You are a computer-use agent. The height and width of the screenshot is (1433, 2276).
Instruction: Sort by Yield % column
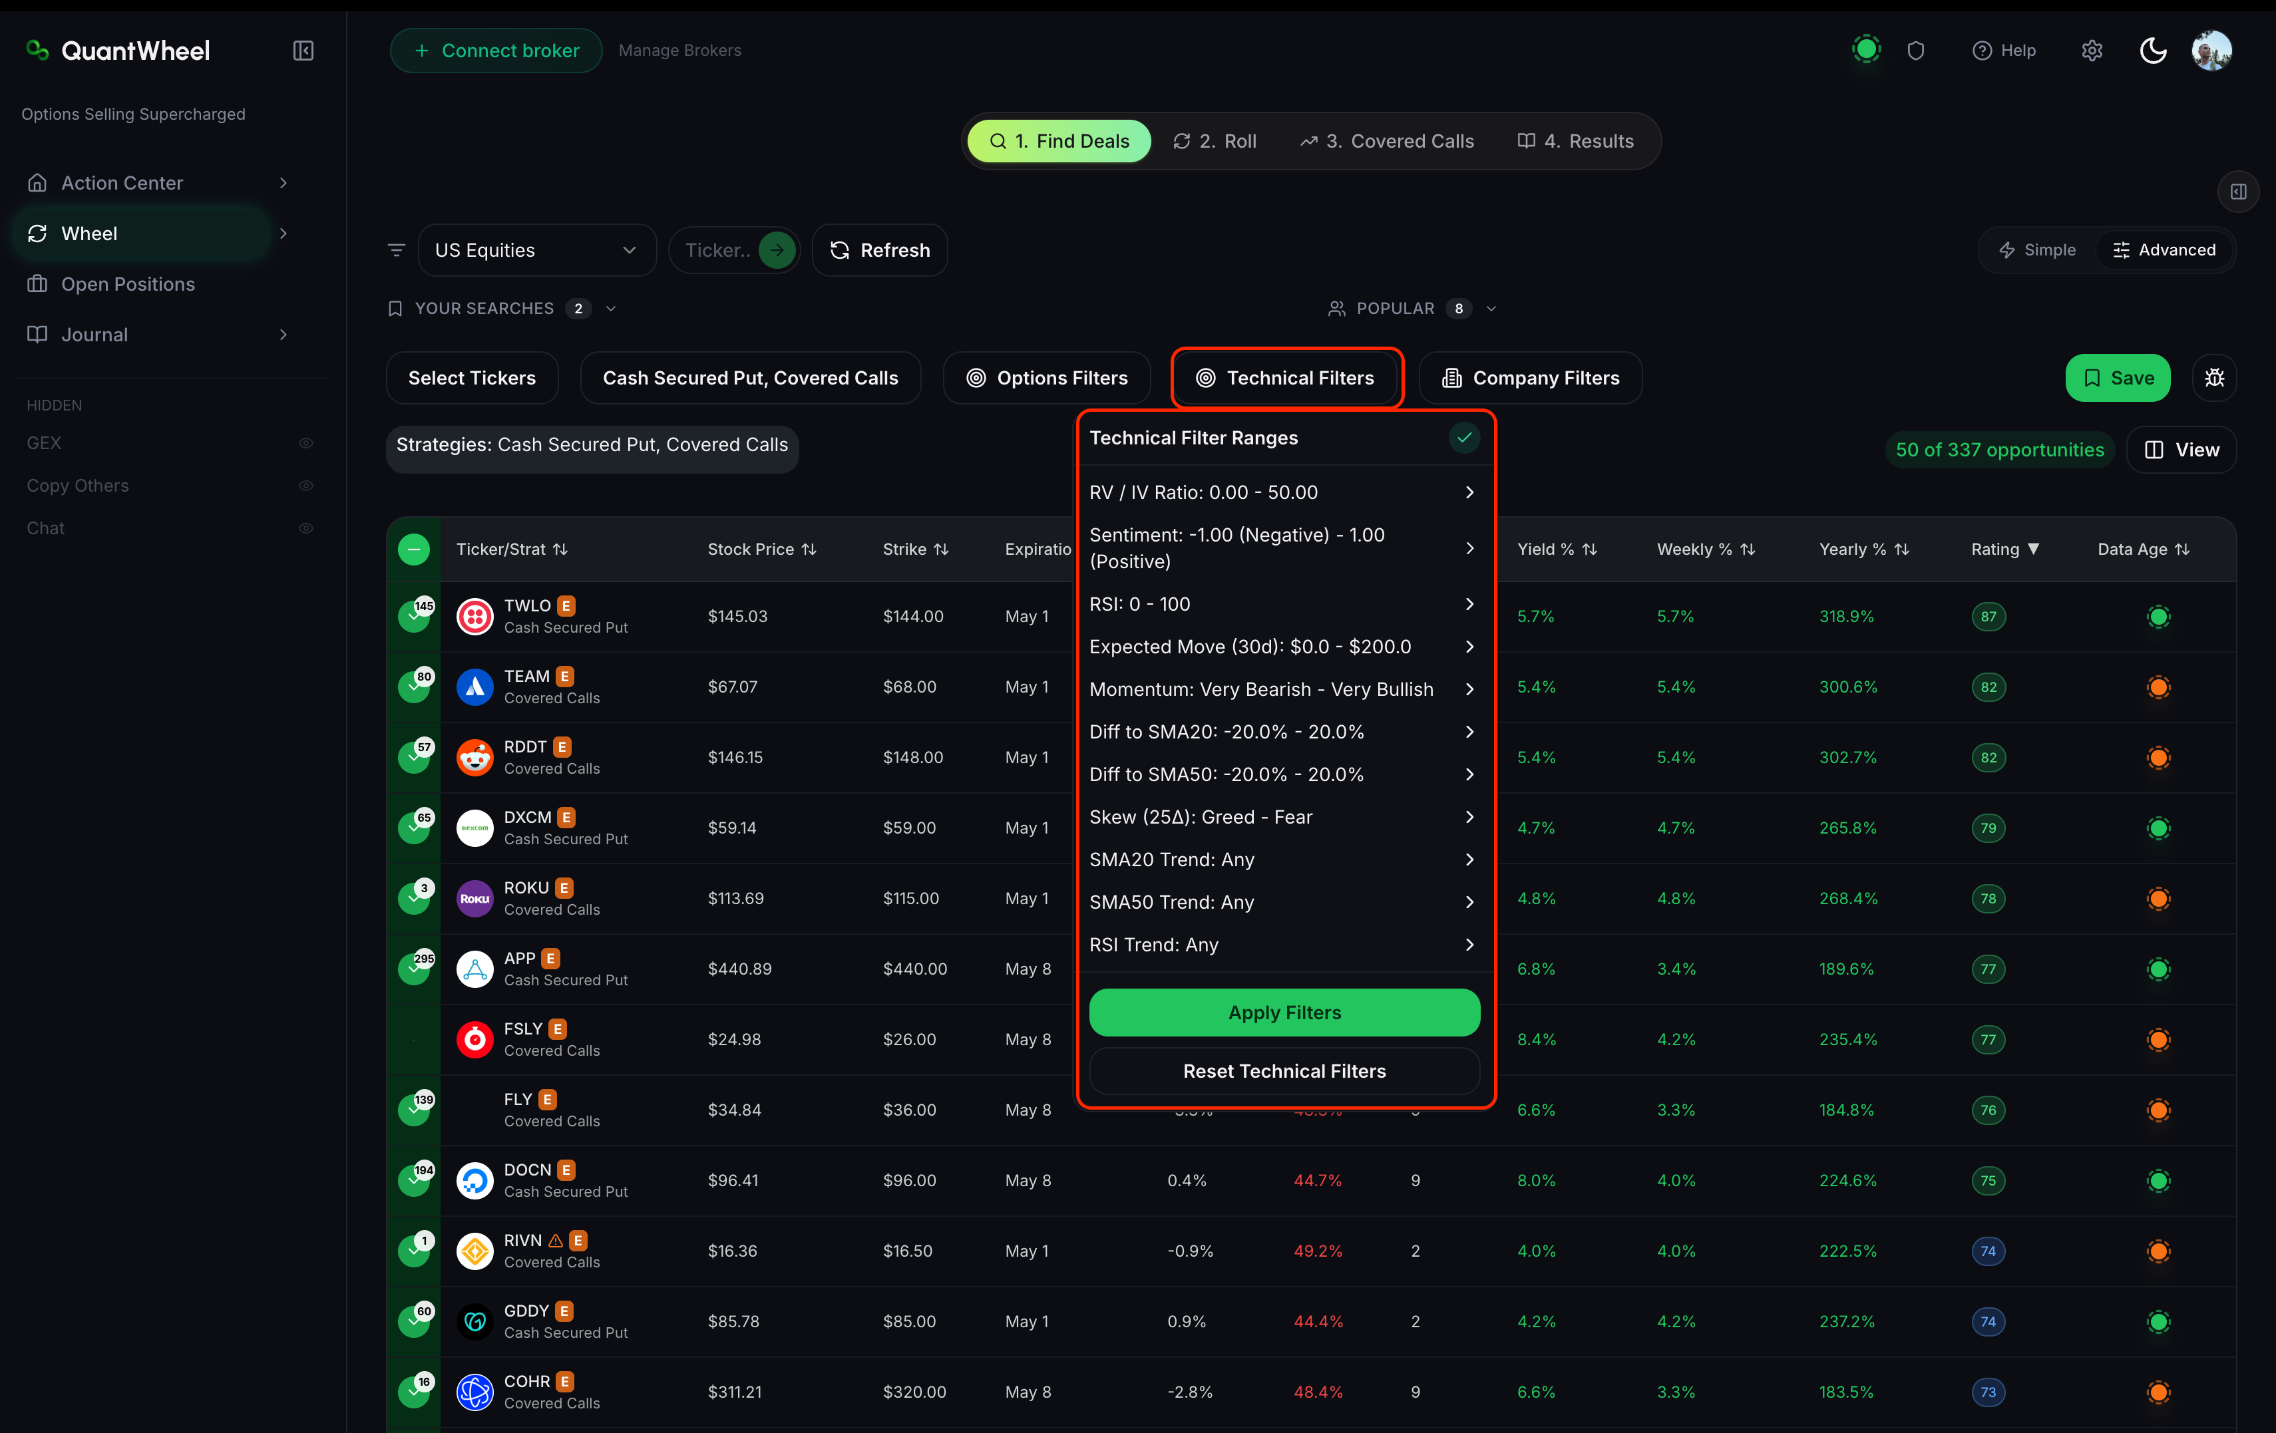pos(1557,550)
